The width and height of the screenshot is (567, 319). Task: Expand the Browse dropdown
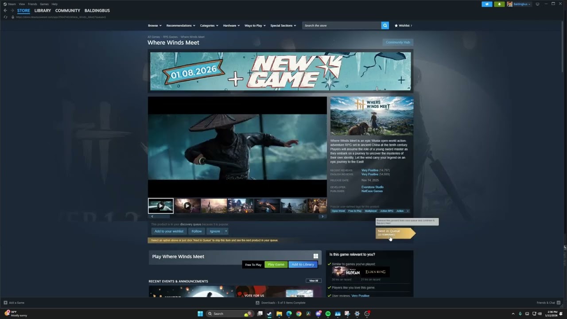click(155, 25)
